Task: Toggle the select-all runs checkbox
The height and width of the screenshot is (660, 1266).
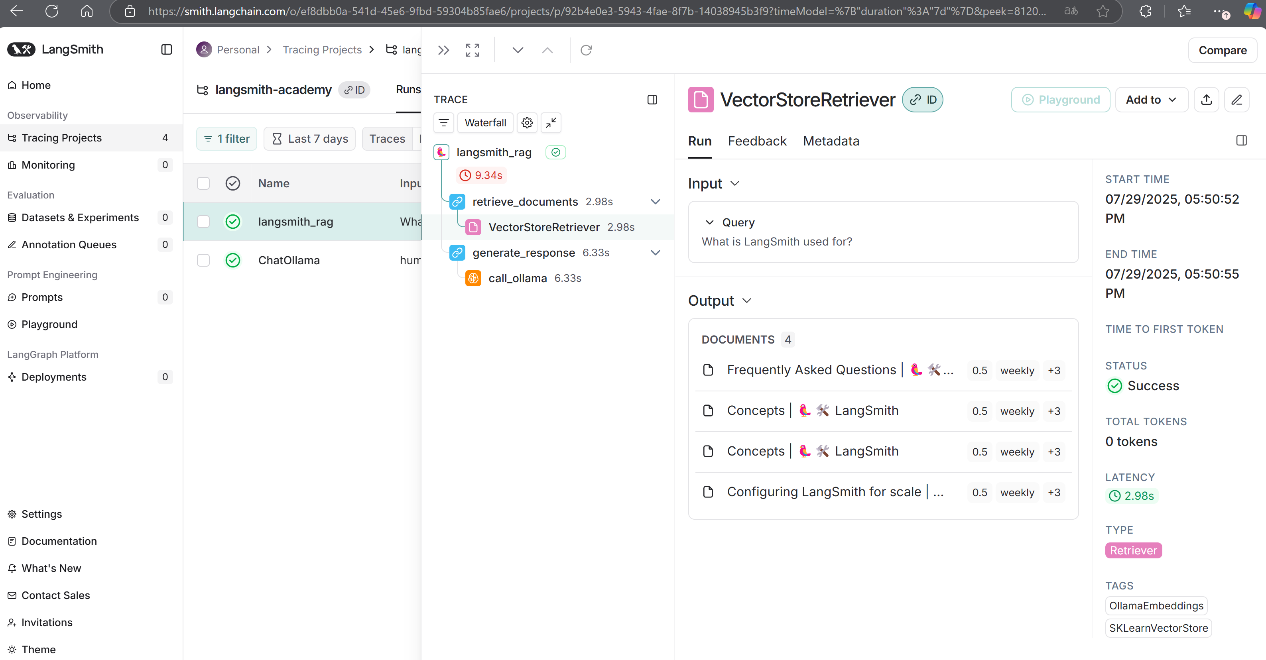Action: pyautogui.click(x=203, y=183)
